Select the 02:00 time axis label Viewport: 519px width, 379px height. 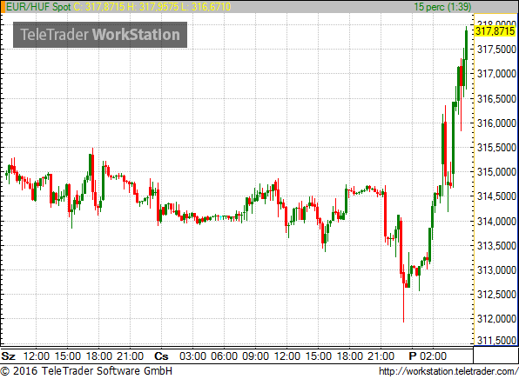point(433,356)
